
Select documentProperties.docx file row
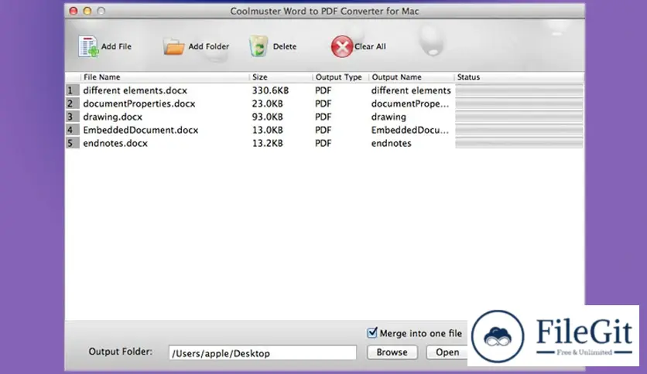(324, 104)
